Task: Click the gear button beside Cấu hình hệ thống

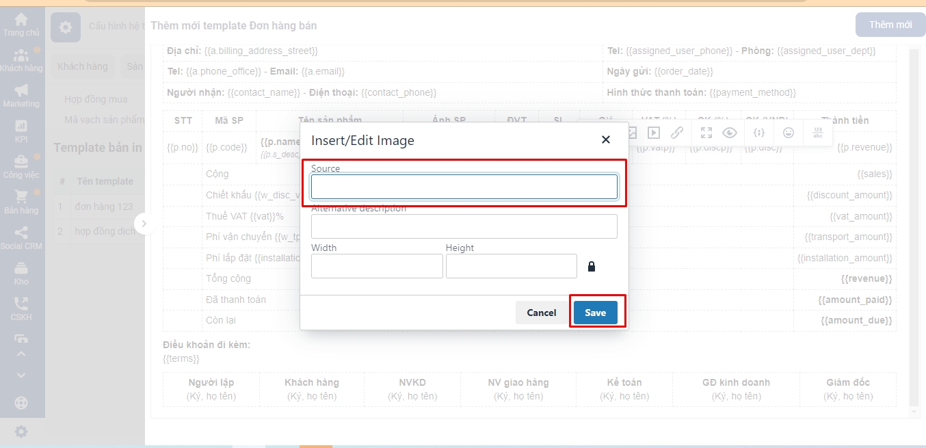Action: click(65, 27)
